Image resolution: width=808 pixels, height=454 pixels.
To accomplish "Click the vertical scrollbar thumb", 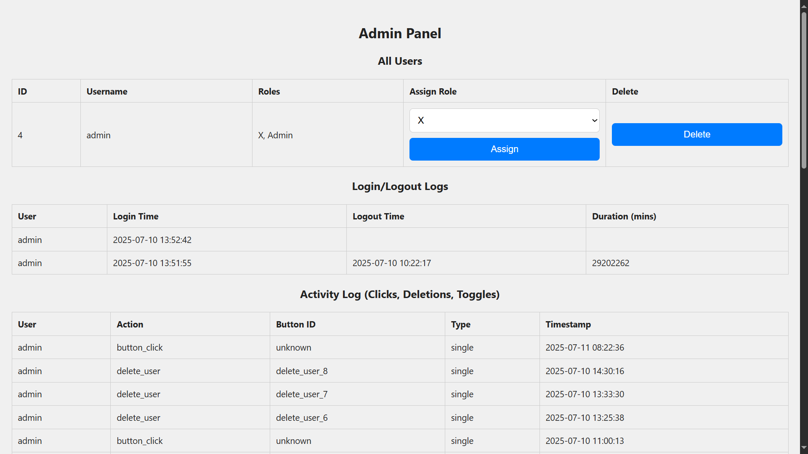I will point(804,90).
